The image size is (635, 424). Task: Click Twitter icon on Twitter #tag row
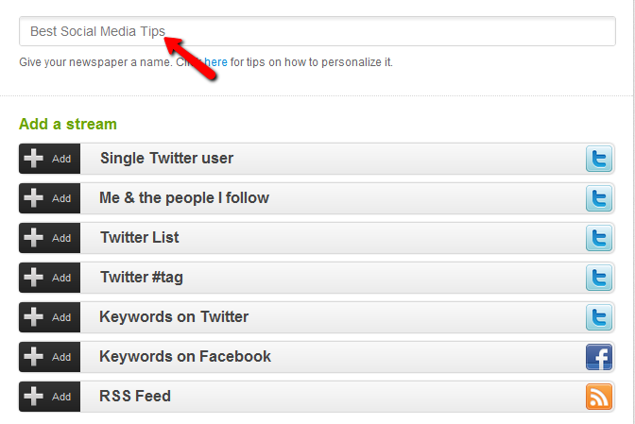pyautogui.click(x=598, y=278)
